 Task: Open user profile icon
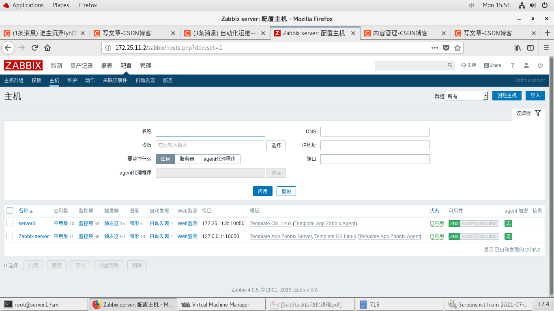pos(526,65)
